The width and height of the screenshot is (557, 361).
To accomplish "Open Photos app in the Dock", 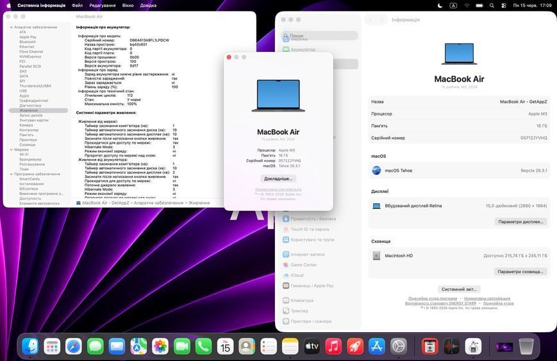I will pos(160,346).
